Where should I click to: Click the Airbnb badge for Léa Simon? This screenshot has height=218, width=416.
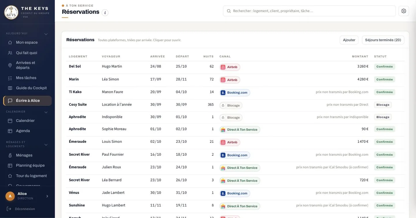[230, 80]
